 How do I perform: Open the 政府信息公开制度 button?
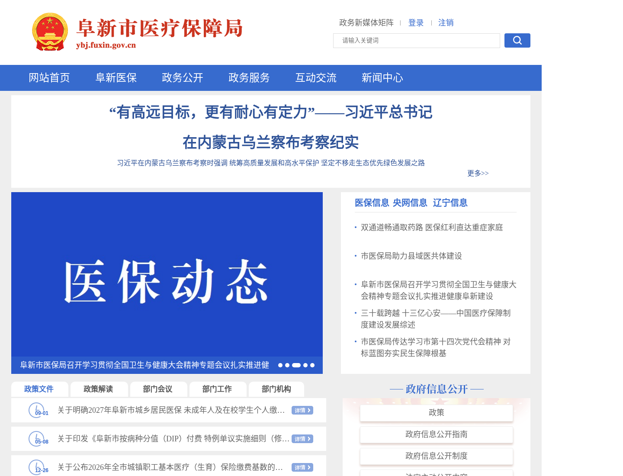point(437,456)
